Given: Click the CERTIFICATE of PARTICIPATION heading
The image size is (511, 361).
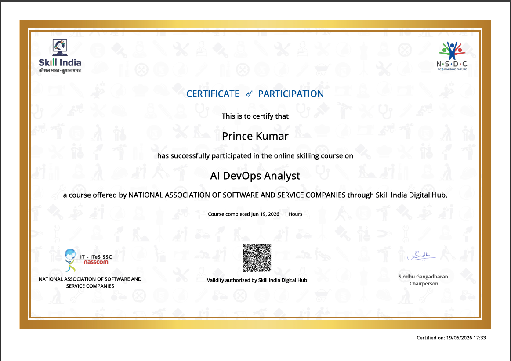Looking at the screenshot, I should point(255,94).
